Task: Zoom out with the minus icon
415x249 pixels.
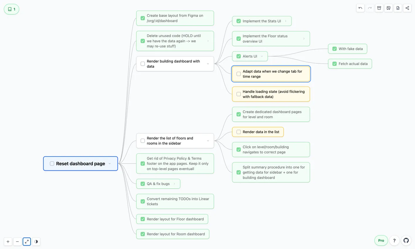Action: tap(17, 242)
